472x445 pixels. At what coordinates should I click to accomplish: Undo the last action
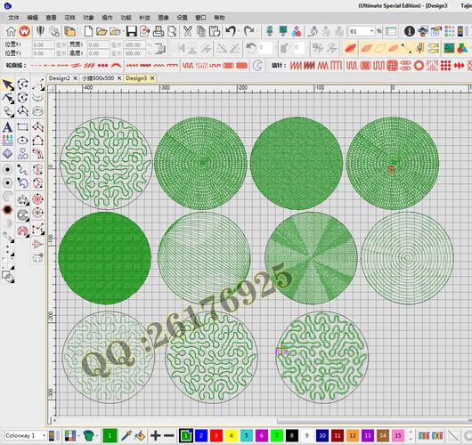pyautogui.click(x=231, y=31)
